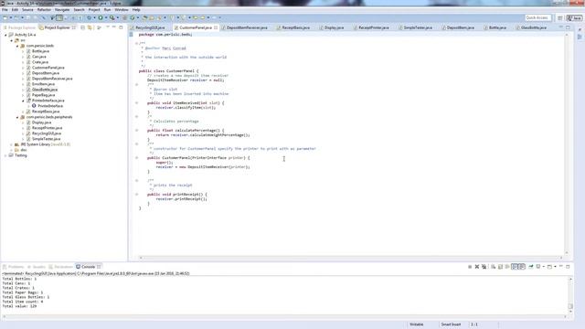Toggle Scroll Lock in Console toolbar
This screenshot has width=585, height=329.
coord(500,267)
